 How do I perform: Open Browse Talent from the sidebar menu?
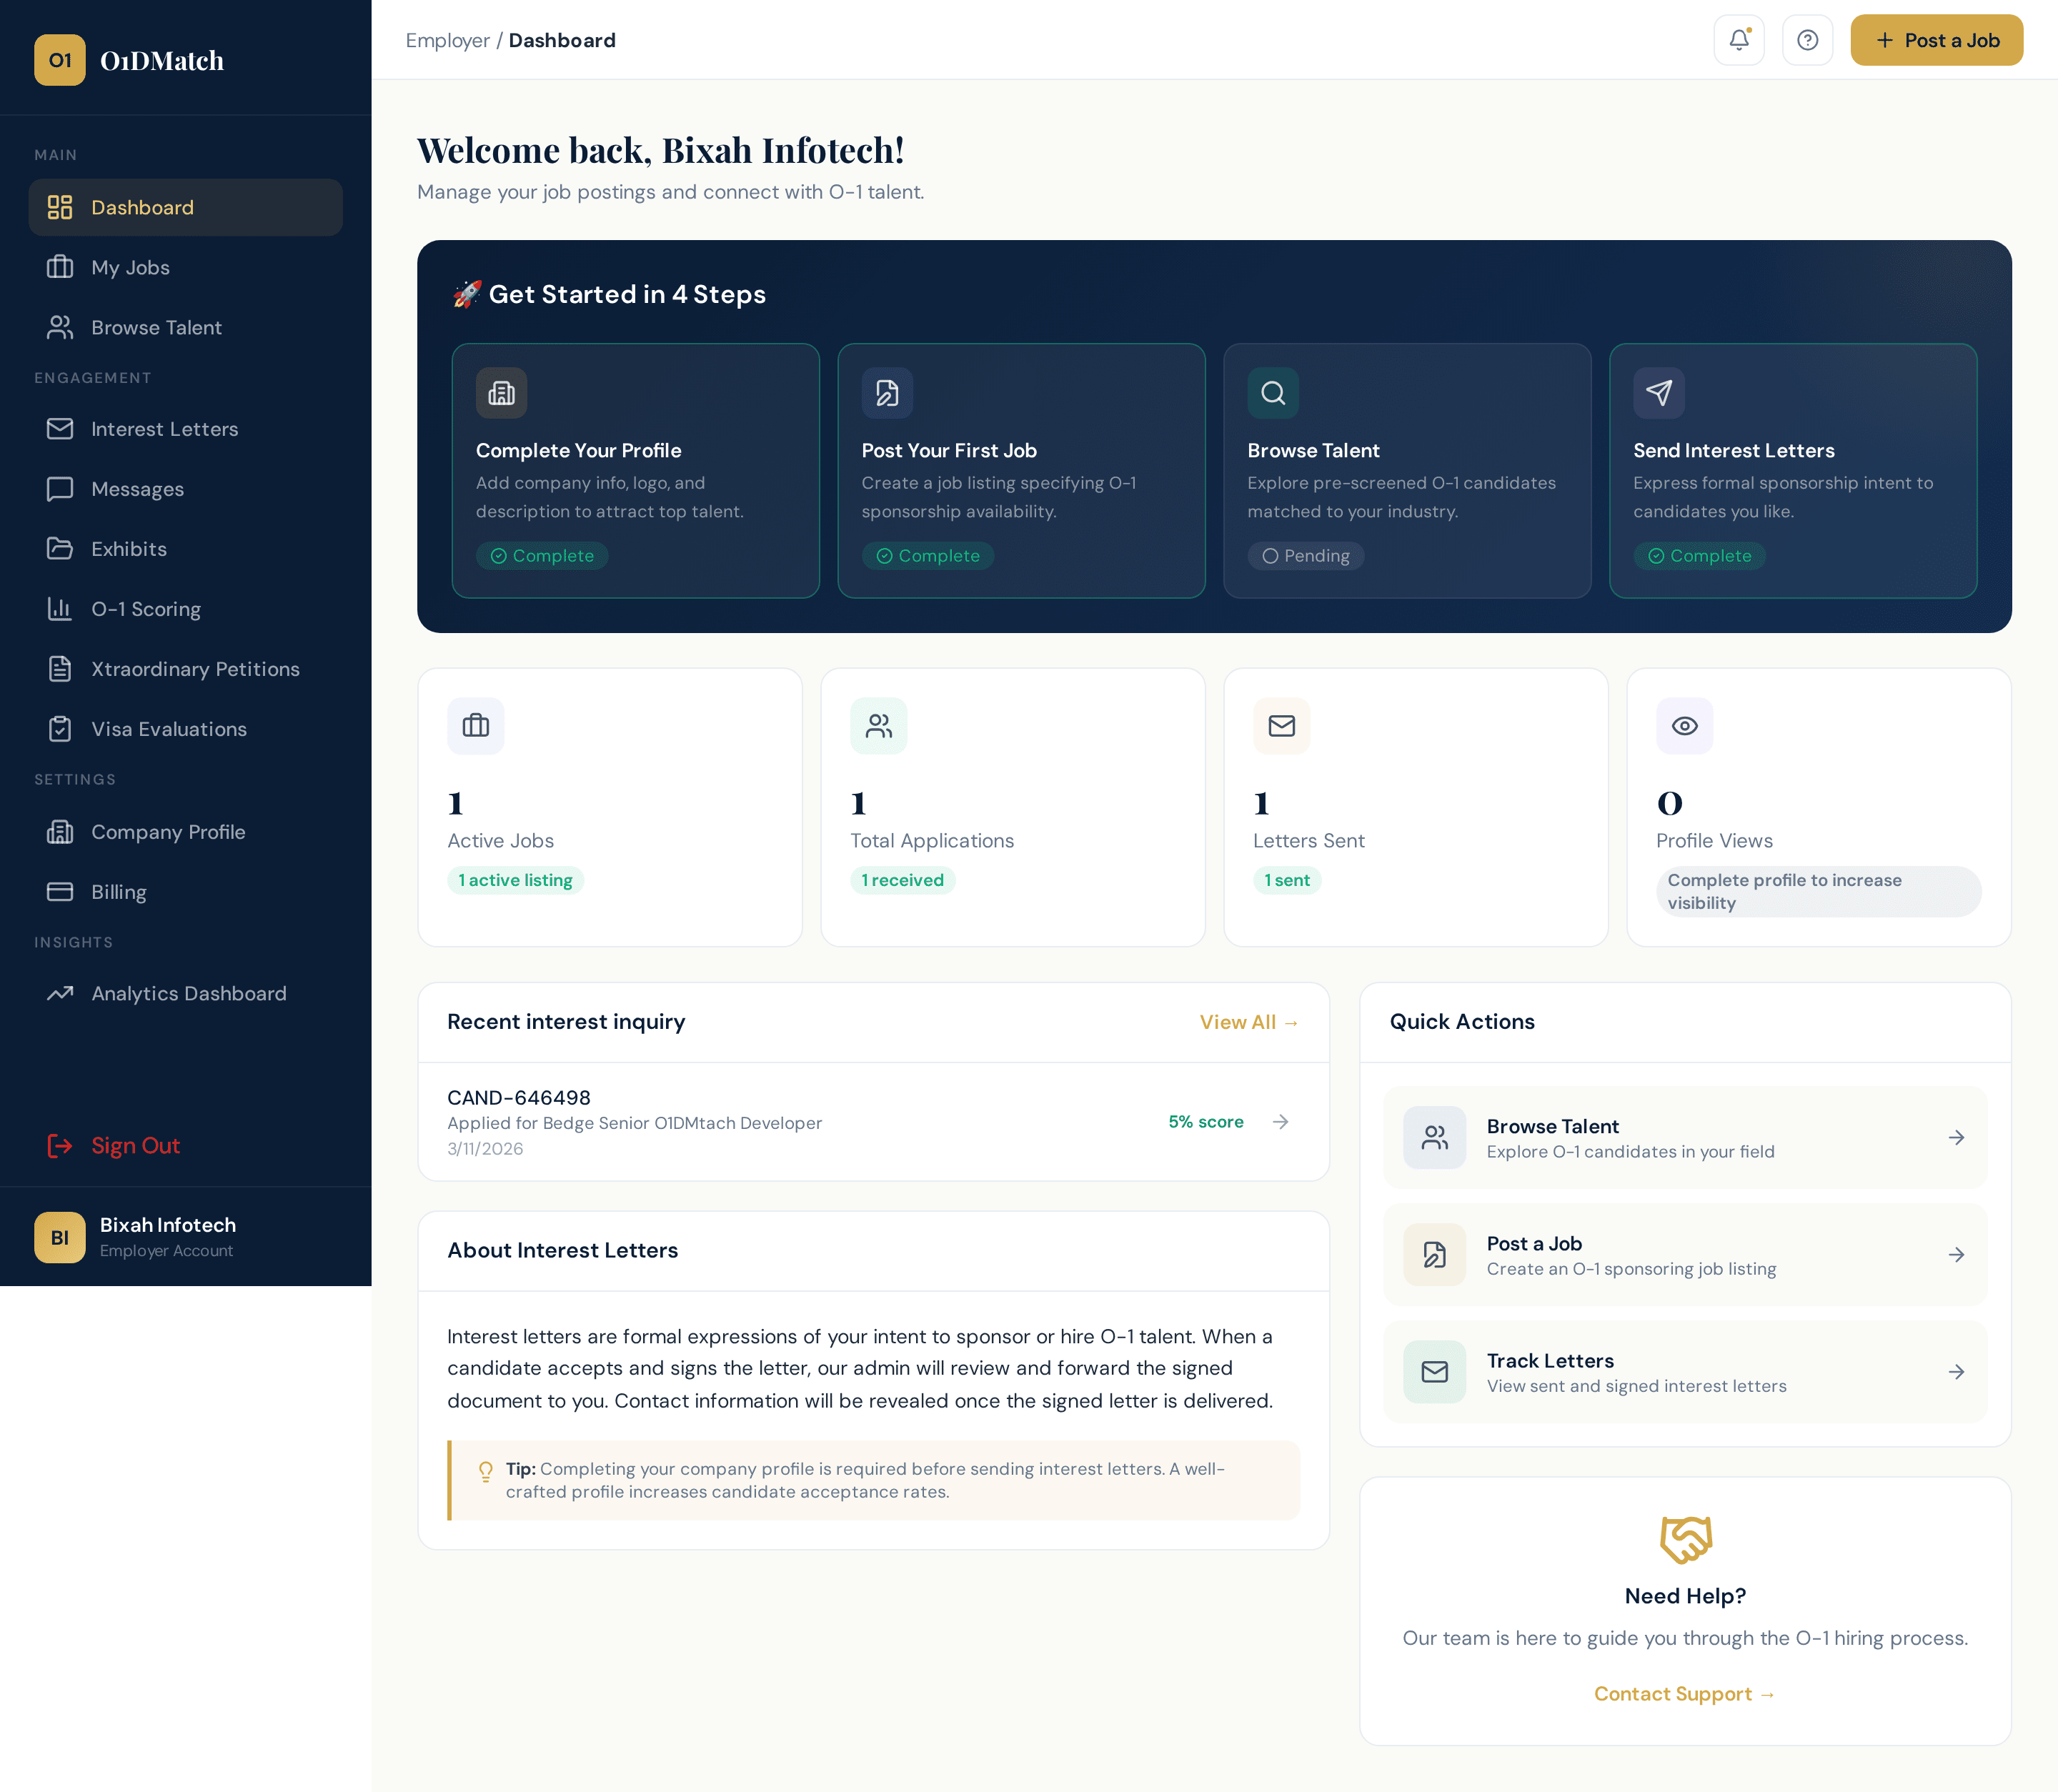(186, 327)
